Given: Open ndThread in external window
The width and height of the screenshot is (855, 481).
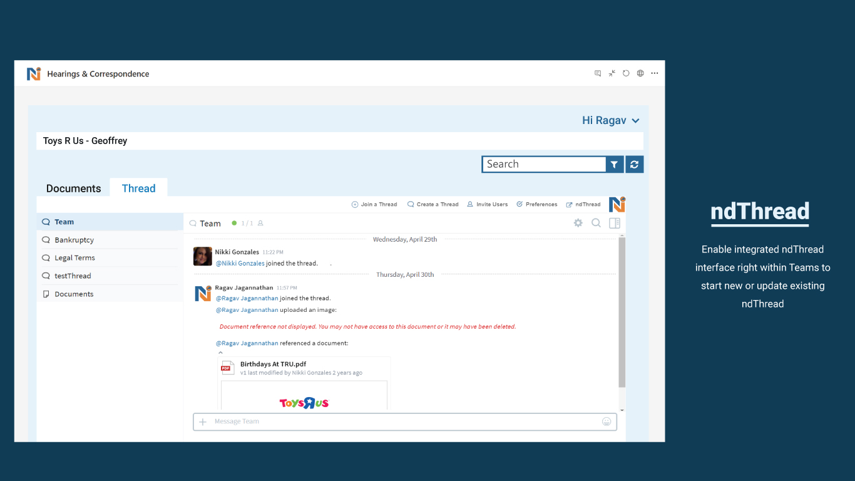Looking at the screenshot, I should point(583,205).
